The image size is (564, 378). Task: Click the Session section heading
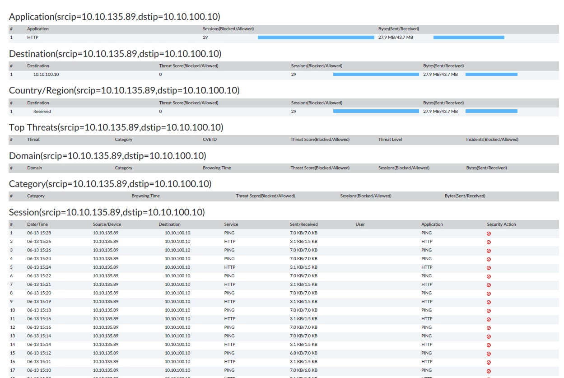point(107,212)
